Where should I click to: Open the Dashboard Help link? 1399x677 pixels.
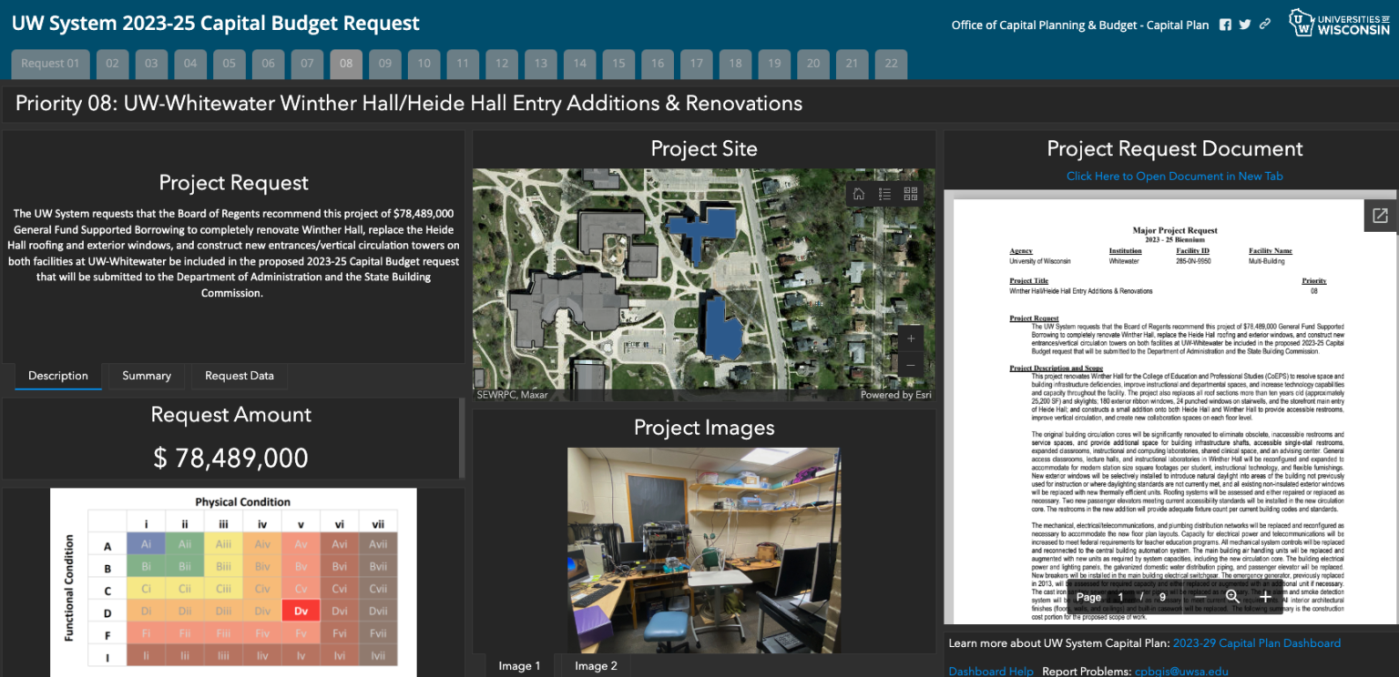click(991, 672)
